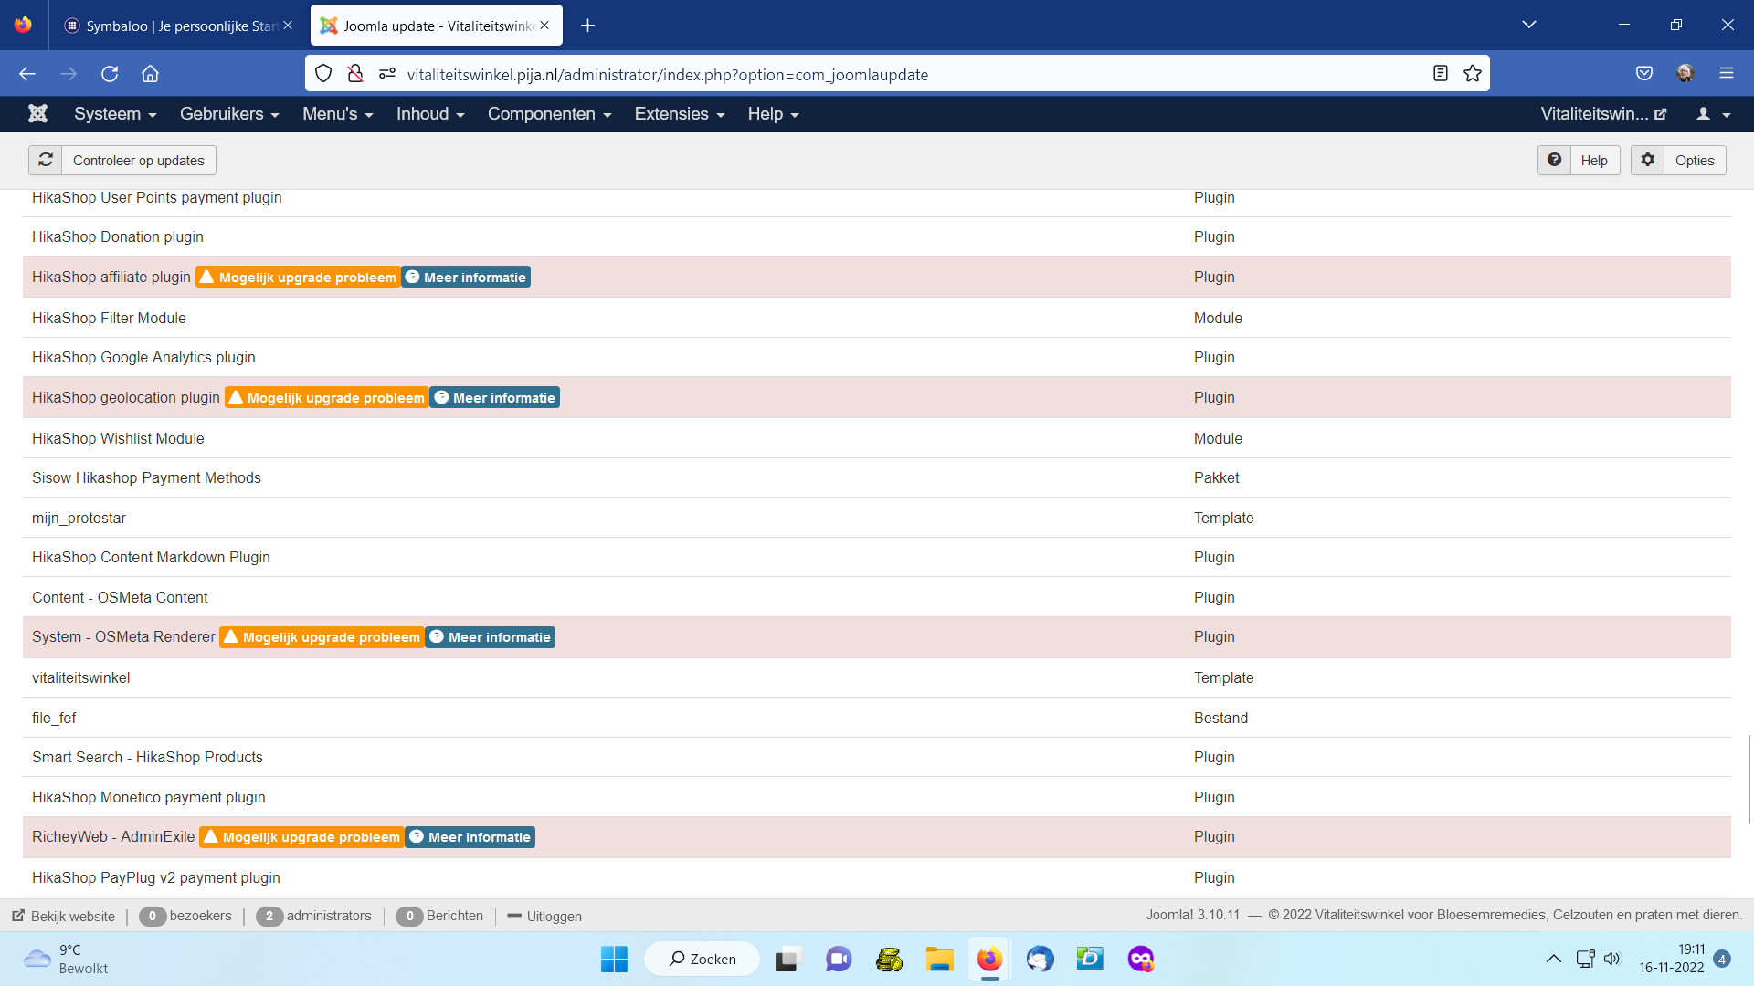Click the Joomla logo icon in the admin menu
The image size is (1754, 986).
point(37,113)
